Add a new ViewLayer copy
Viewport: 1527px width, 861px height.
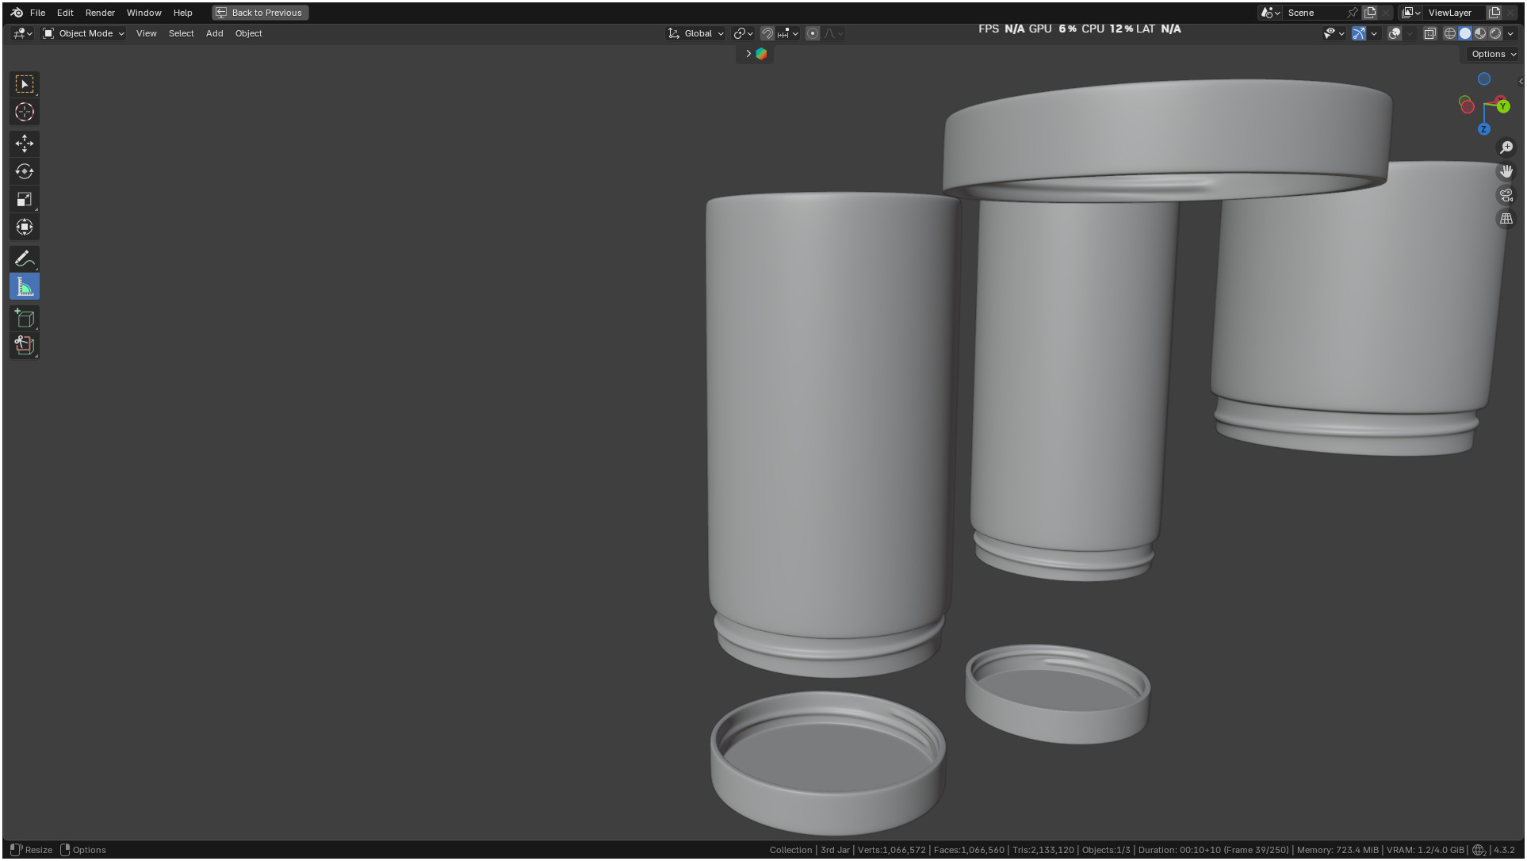[1494, 13]
